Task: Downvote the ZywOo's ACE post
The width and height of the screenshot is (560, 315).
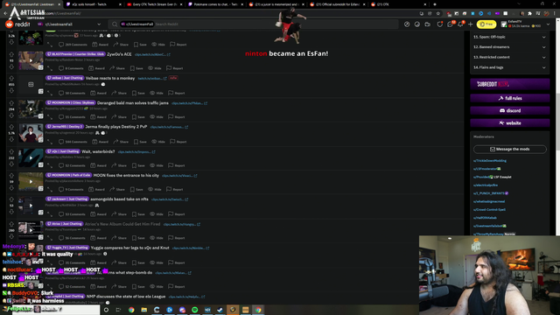Action: (11, 66)
